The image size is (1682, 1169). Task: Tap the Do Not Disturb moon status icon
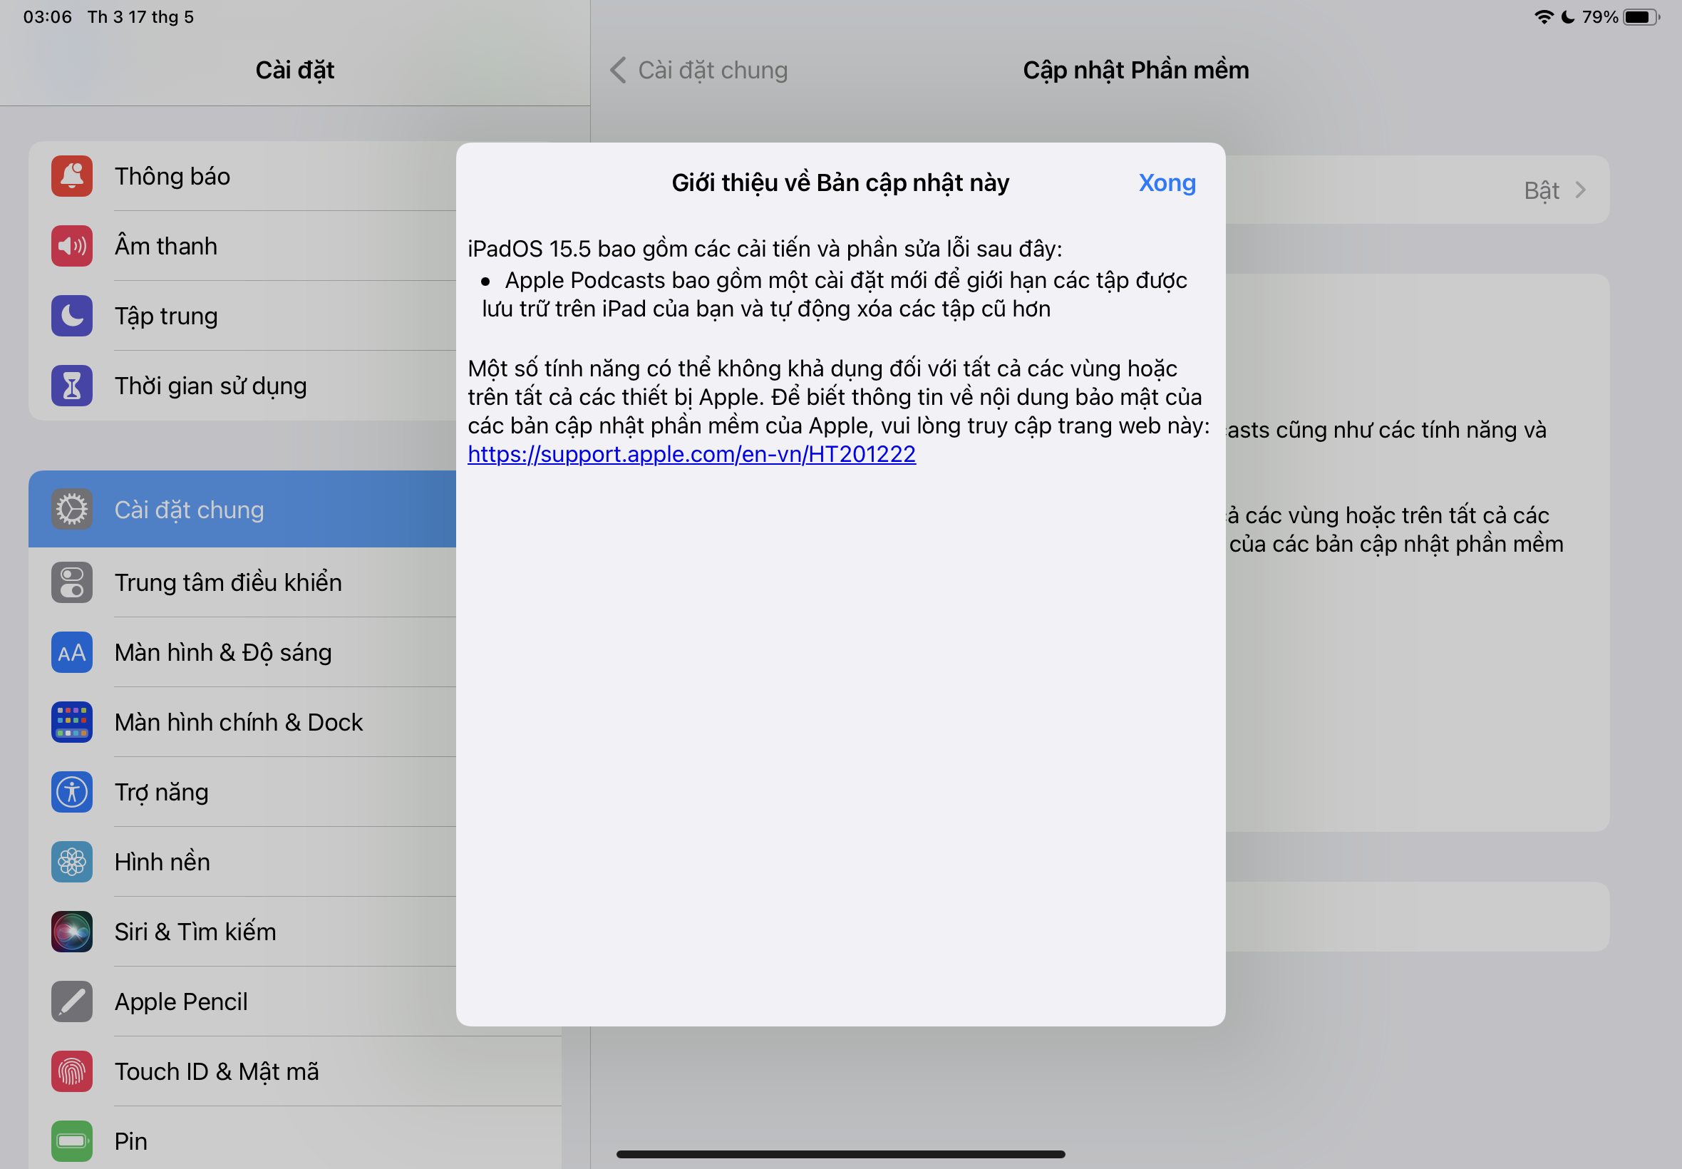pos(1568,17)
